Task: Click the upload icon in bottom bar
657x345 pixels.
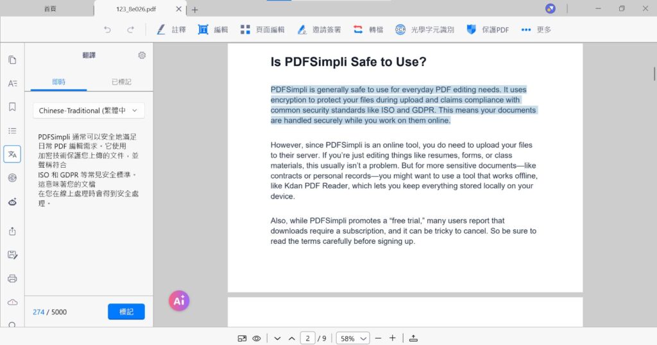Action: 414,338
